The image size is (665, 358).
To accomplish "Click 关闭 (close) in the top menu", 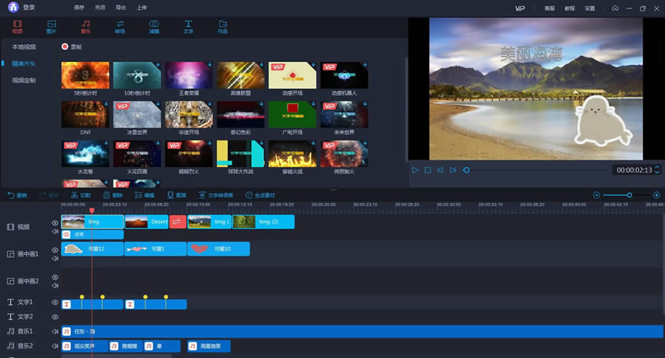I will [x=100, y=7].
